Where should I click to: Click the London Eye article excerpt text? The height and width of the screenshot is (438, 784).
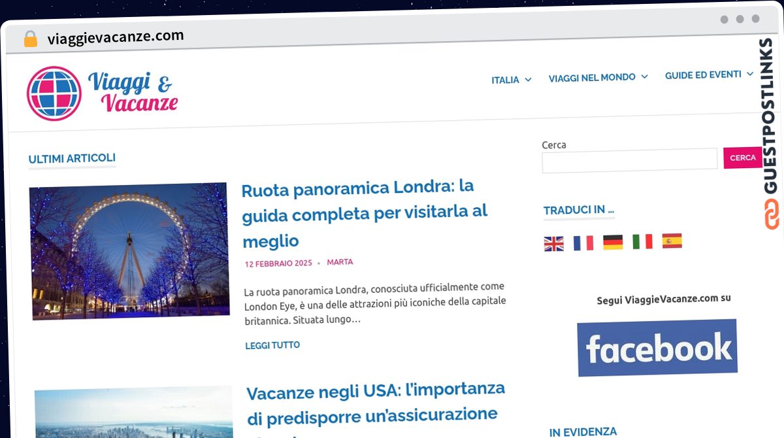pos(374,304)
